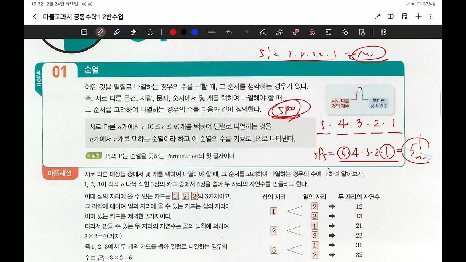Viewport: 466px width, 262px height.
Task: Tap the result number 12
Action: 359,207
